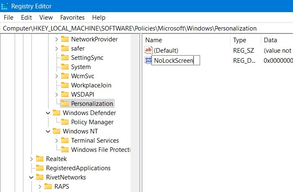The height and width of the screenshot is (192, 293).
Task: Expand the safer key
Action: point(57,49)
